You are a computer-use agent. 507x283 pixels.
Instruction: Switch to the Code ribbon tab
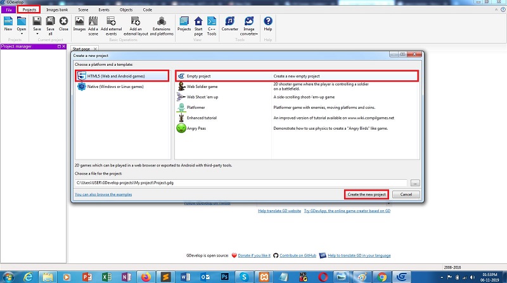[x=148, y=9]
